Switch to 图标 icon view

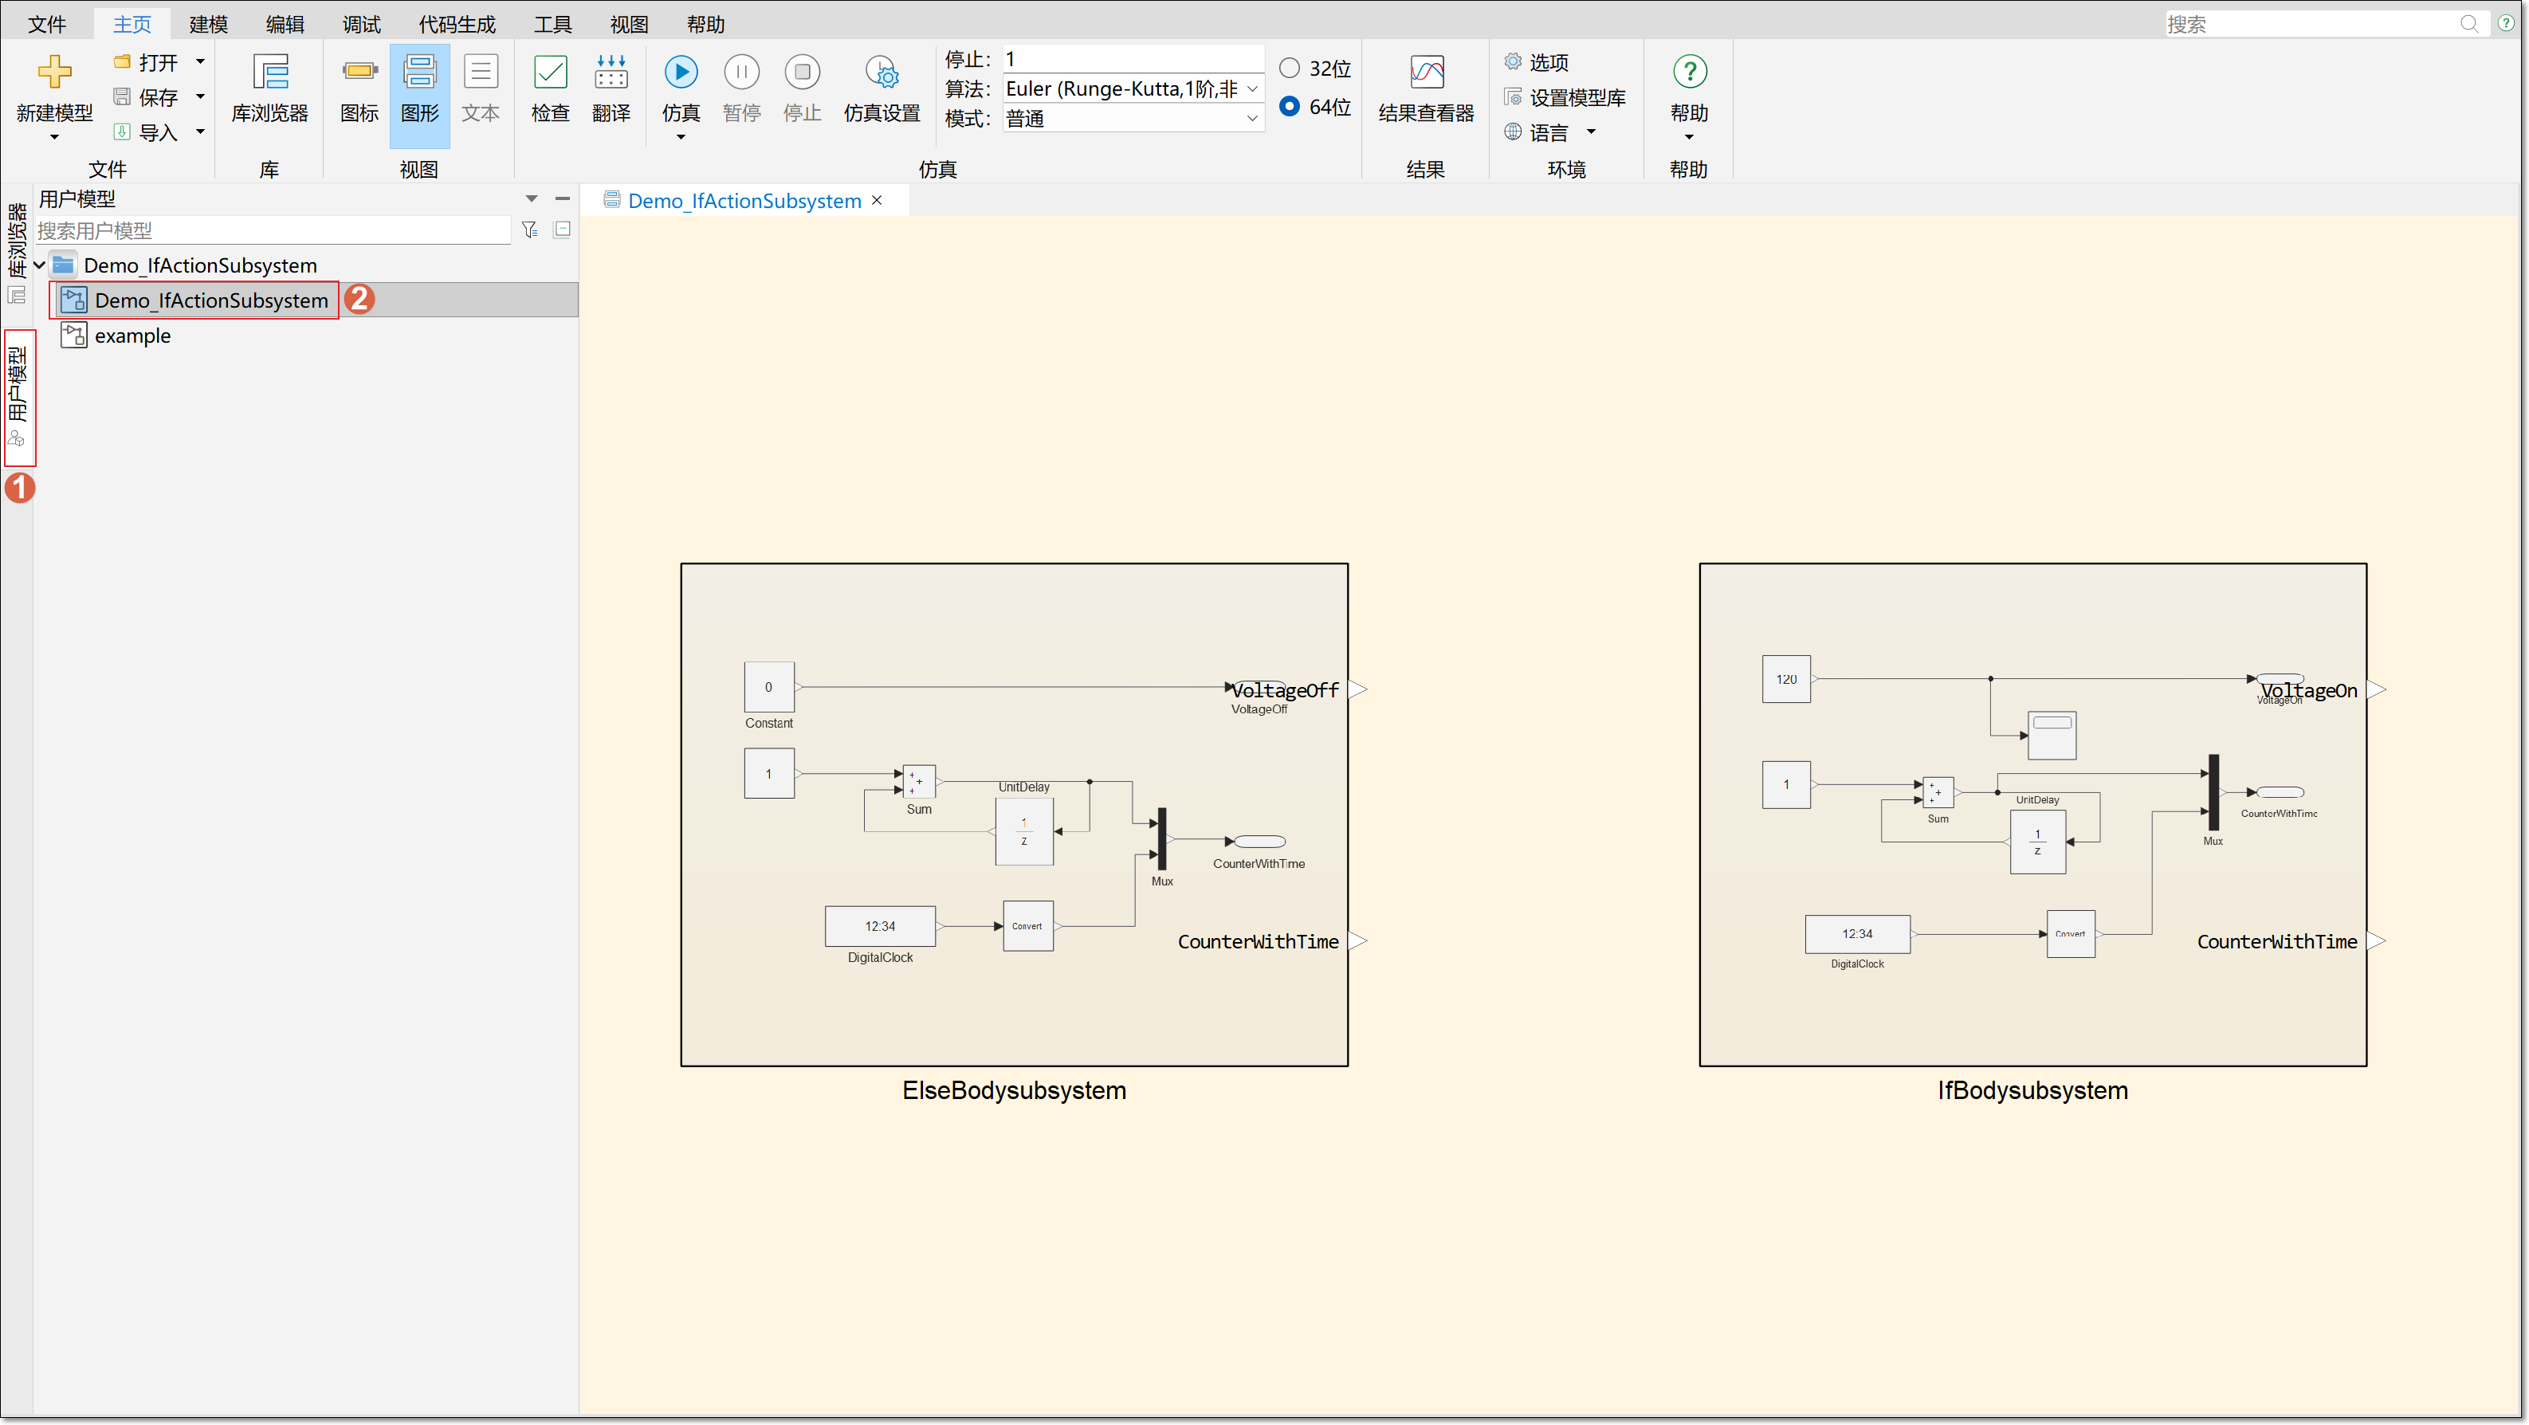[359, 73]
